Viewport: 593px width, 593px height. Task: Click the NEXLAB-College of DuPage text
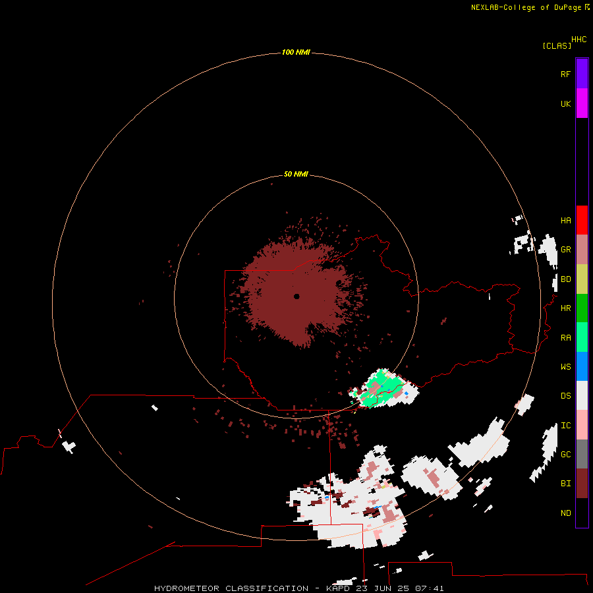pos(526,7)
